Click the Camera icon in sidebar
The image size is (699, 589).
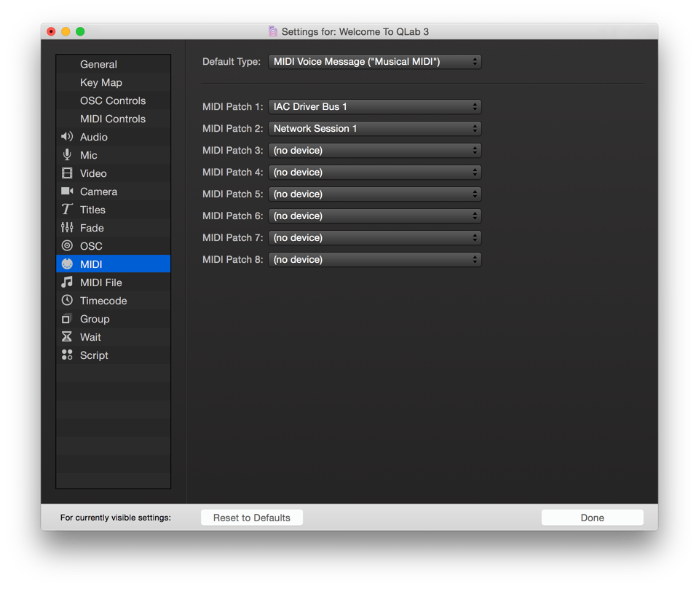(67, 191)
